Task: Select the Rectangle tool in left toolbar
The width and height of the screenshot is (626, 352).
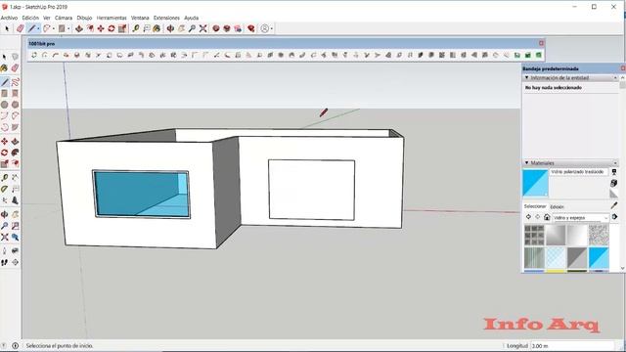Action: (x=4, y=94)
